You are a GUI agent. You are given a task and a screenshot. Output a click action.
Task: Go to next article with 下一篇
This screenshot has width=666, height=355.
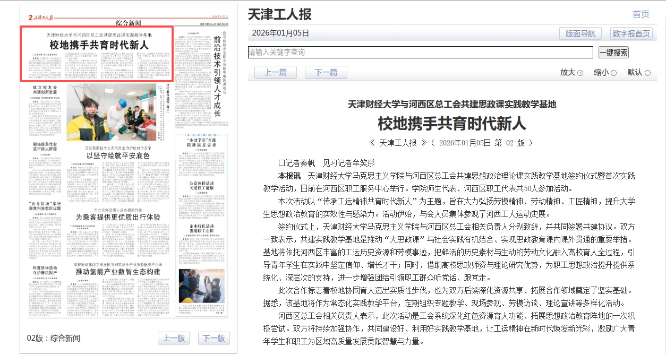point(326,73)
